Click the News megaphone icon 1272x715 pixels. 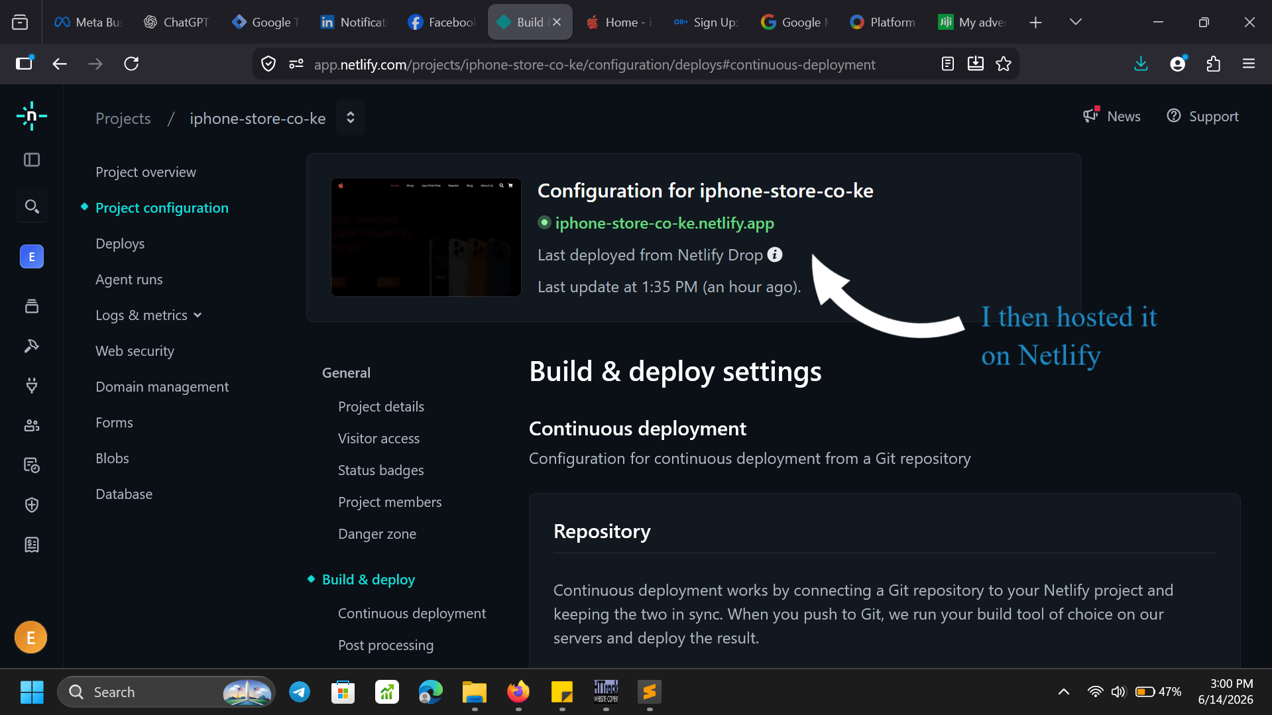click(x=1091, y=115)
